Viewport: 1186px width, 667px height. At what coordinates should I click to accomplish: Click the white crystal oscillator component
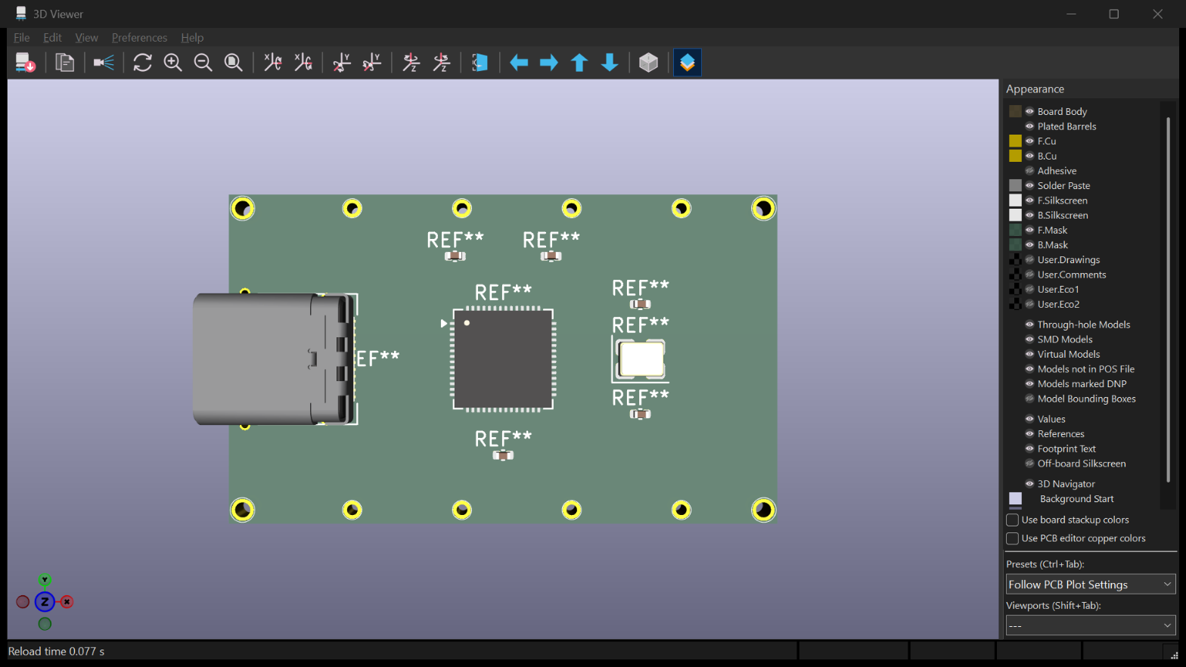click(x=641, y=359)
